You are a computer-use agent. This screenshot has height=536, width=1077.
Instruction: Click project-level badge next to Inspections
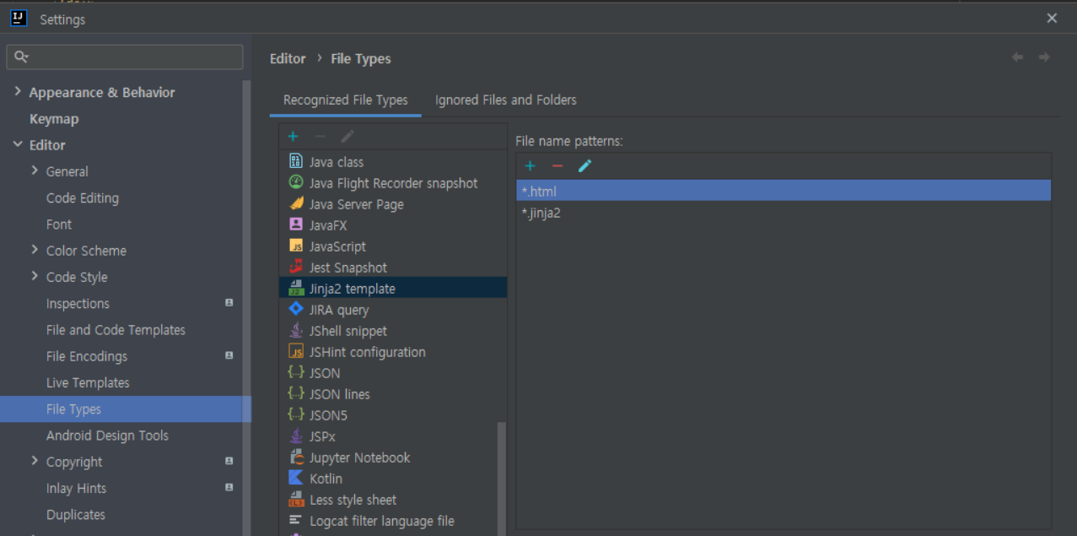click(x=229, y=303)
